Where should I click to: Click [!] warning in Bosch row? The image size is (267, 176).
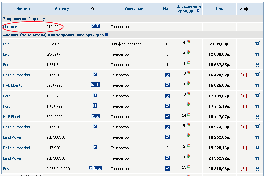244,169
